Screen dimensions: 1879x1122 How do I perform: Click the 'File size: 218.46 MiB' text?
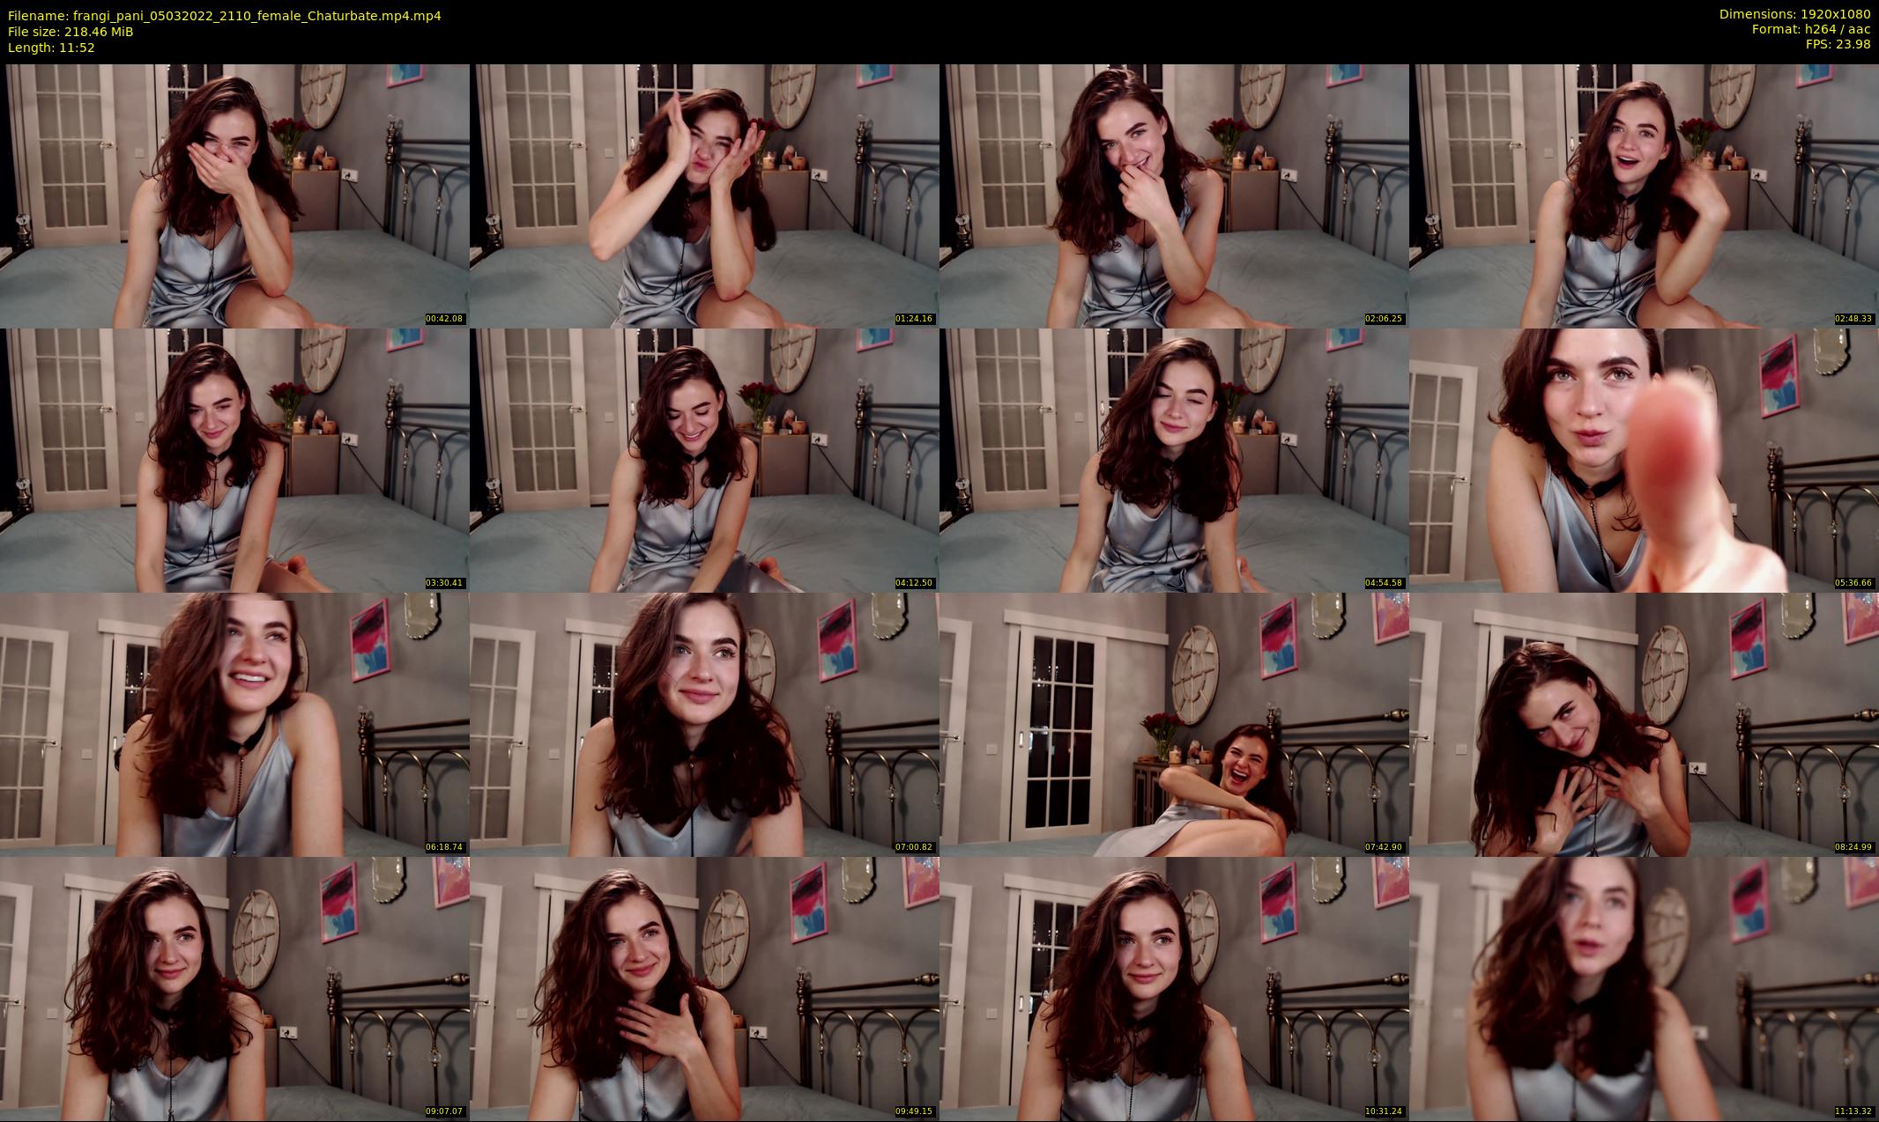[71, 32]
